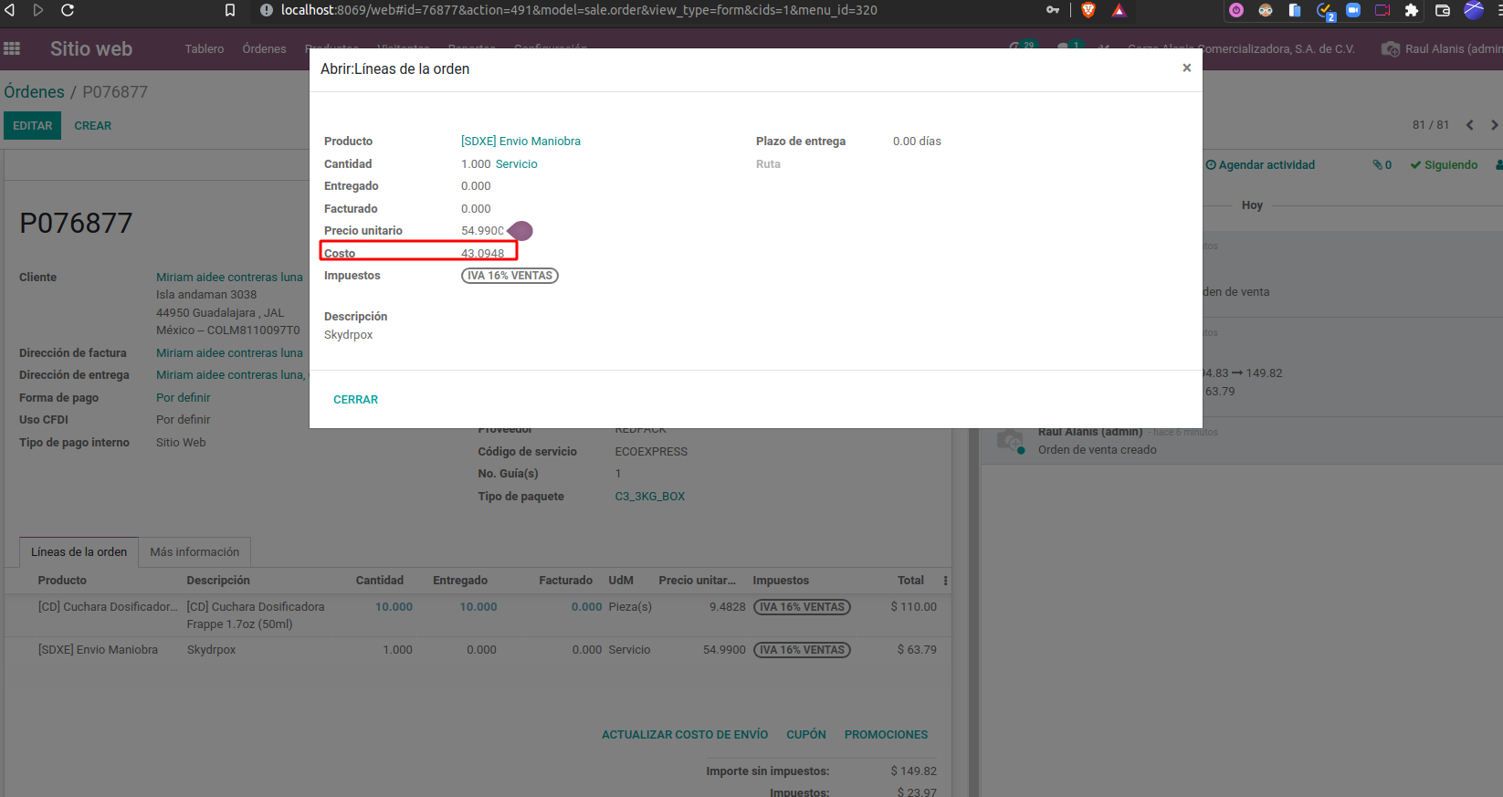Close the Líneas de la orden dialog

(x=1186, y=68)
